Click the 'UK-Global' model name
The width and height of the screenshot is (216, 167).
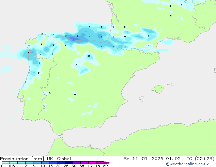(59, 159)
